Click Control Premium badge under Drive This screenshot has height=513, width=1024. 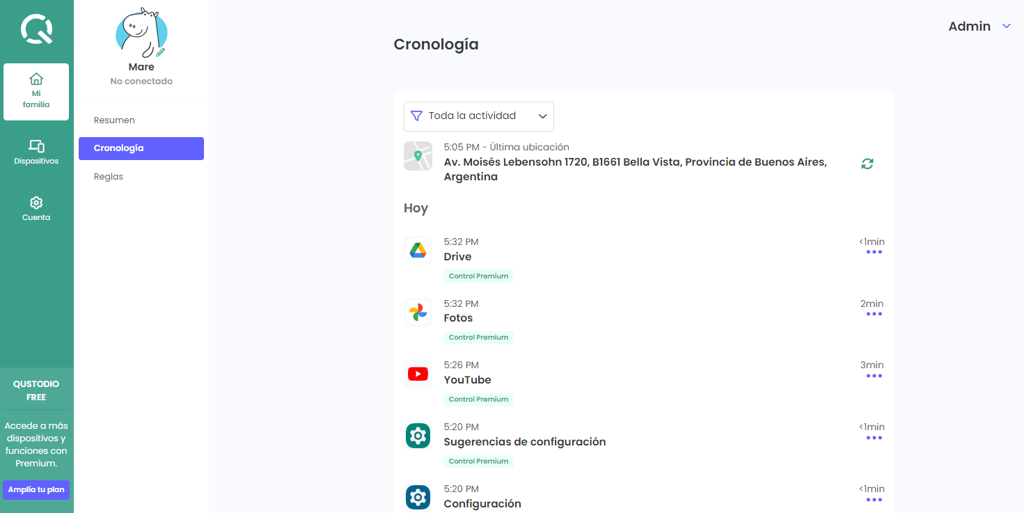478,276
